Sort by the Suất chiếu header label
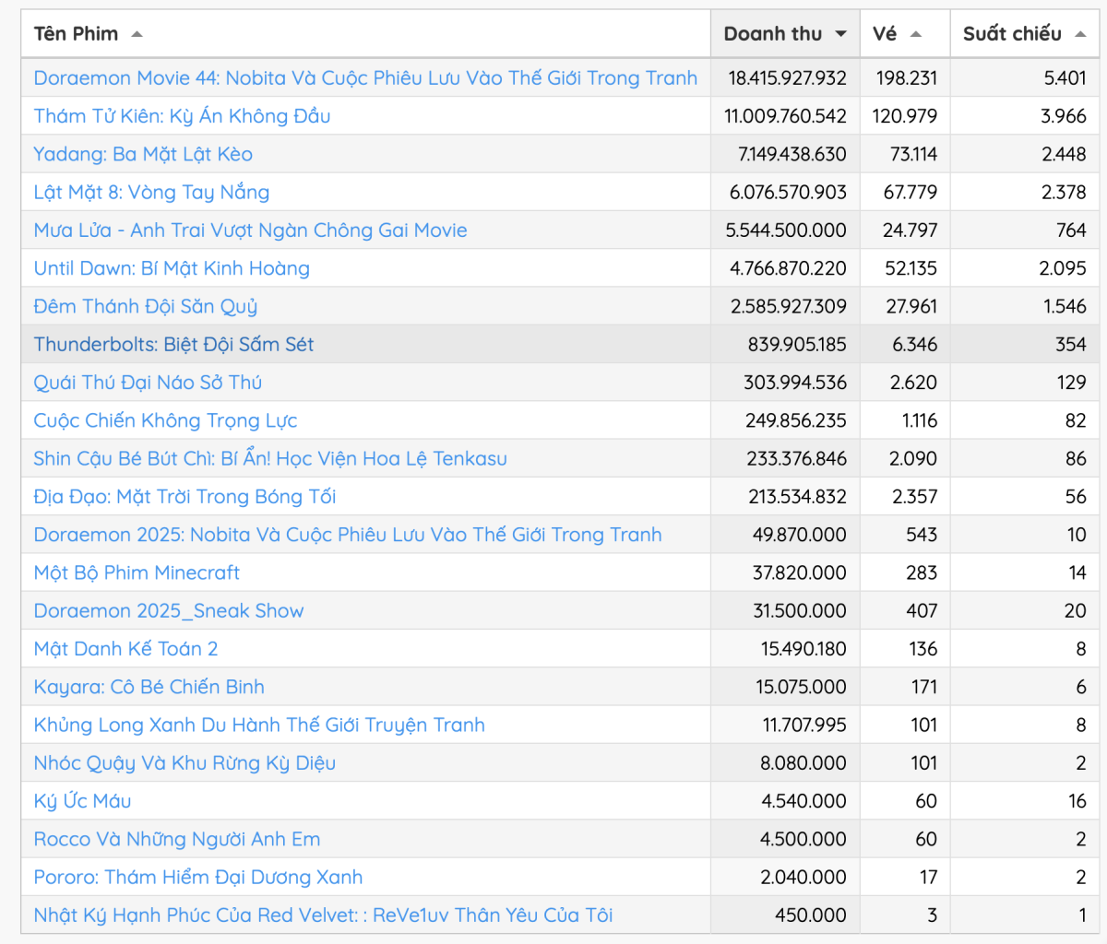 point(1012,34)
